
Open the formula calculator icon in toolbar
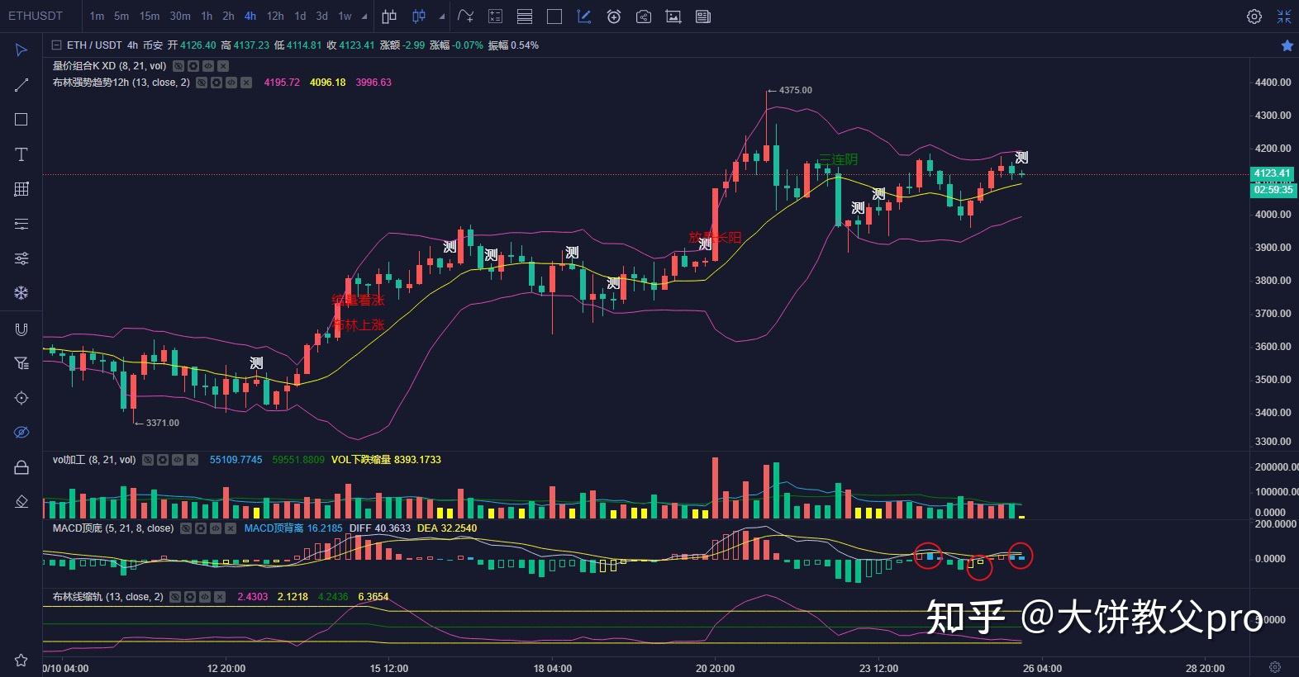(x=495, y=17)
